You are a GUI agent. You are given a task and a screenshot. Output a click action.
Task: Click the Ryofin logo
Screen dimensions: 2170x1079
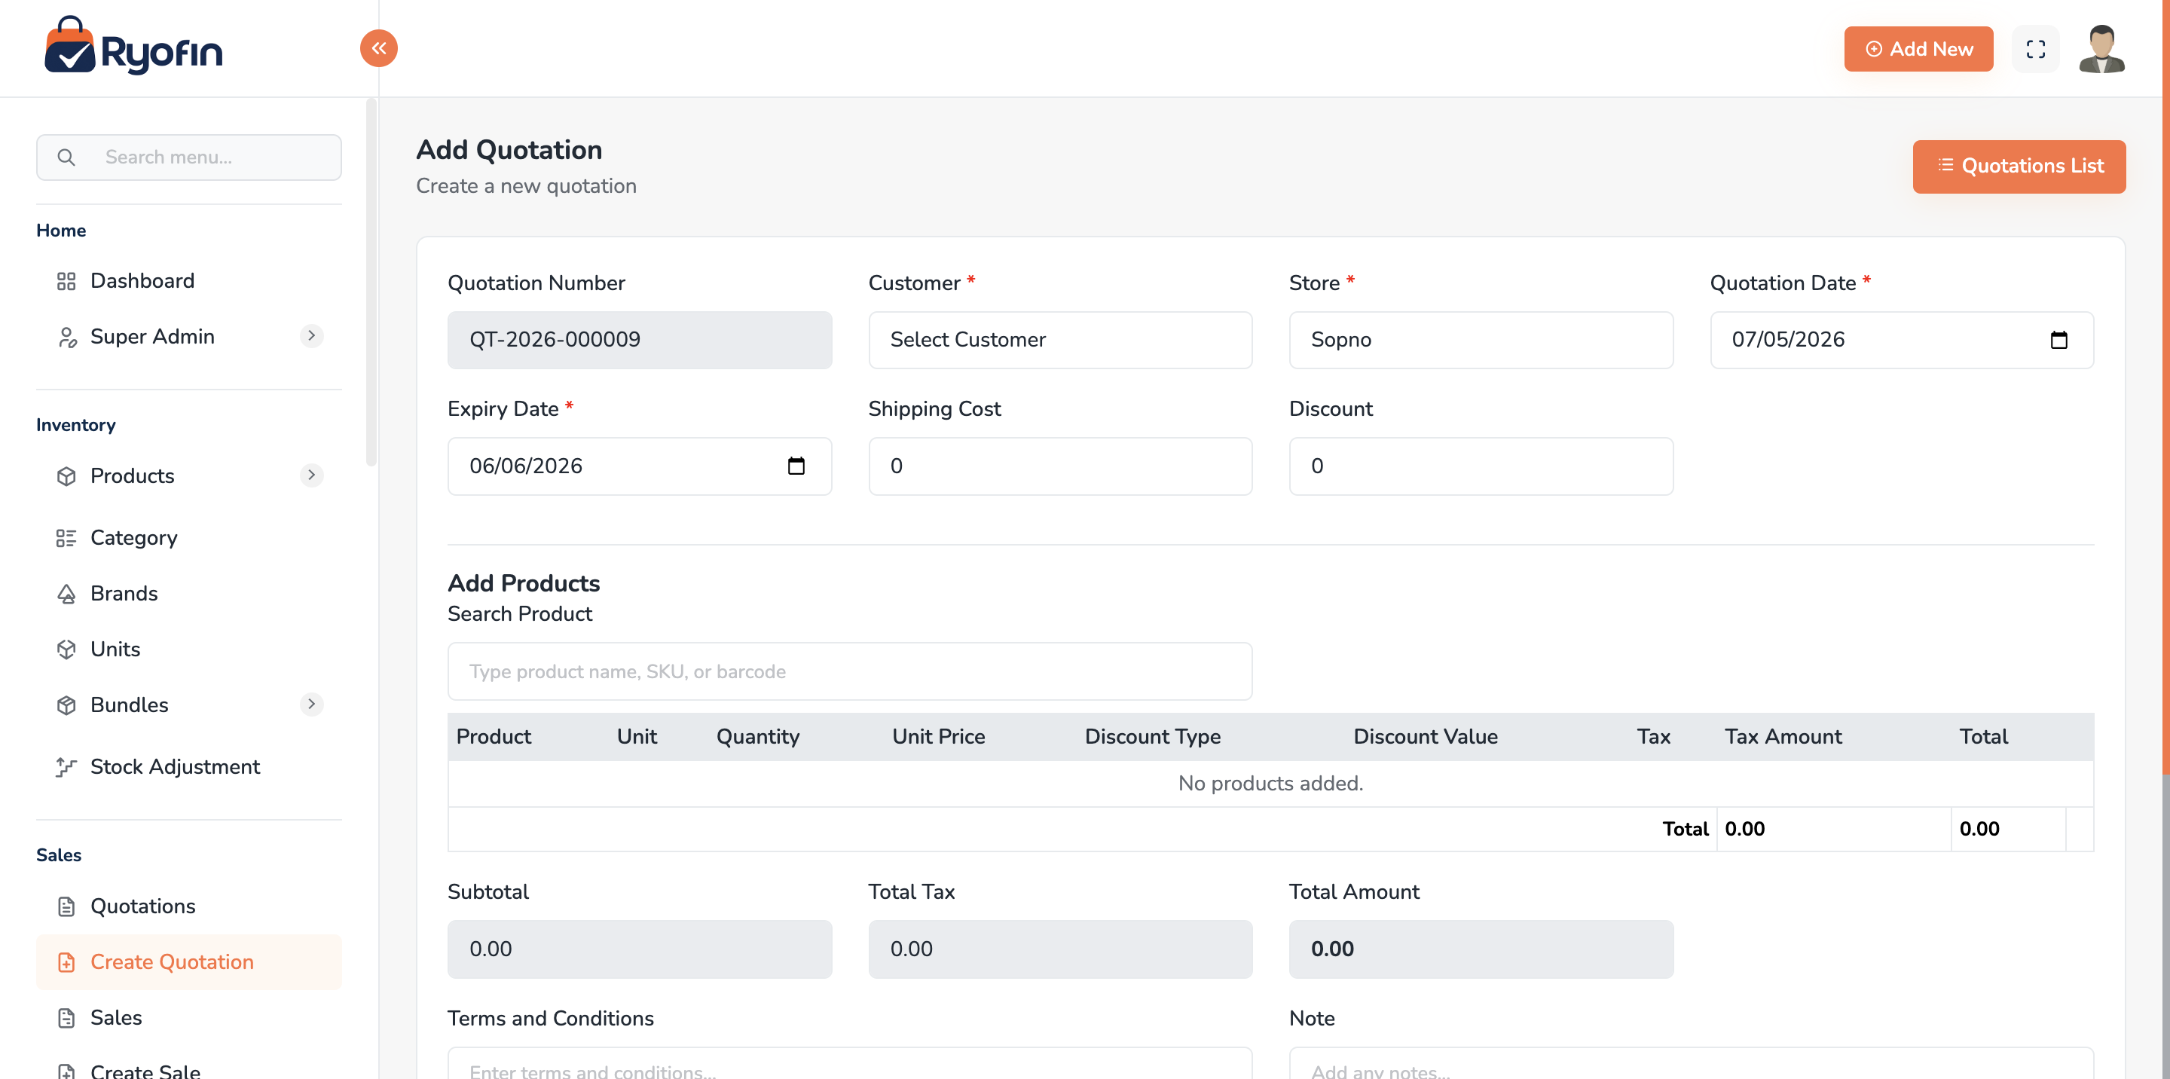(133, 46)
